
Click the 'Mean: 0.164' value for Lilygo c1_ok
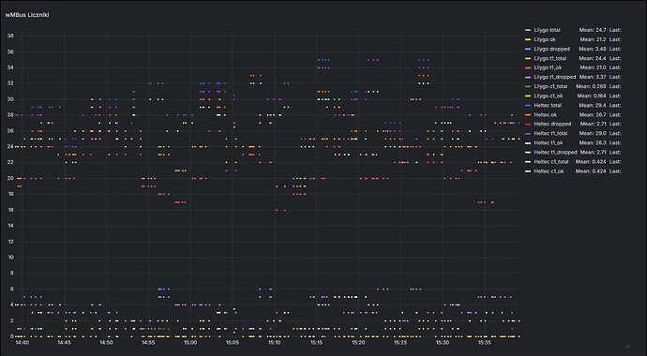[592, 96]
